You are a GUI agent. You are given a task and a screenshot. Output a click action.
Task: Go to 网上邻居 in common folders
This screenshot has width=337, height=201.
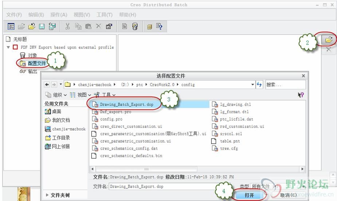[61, 147]
